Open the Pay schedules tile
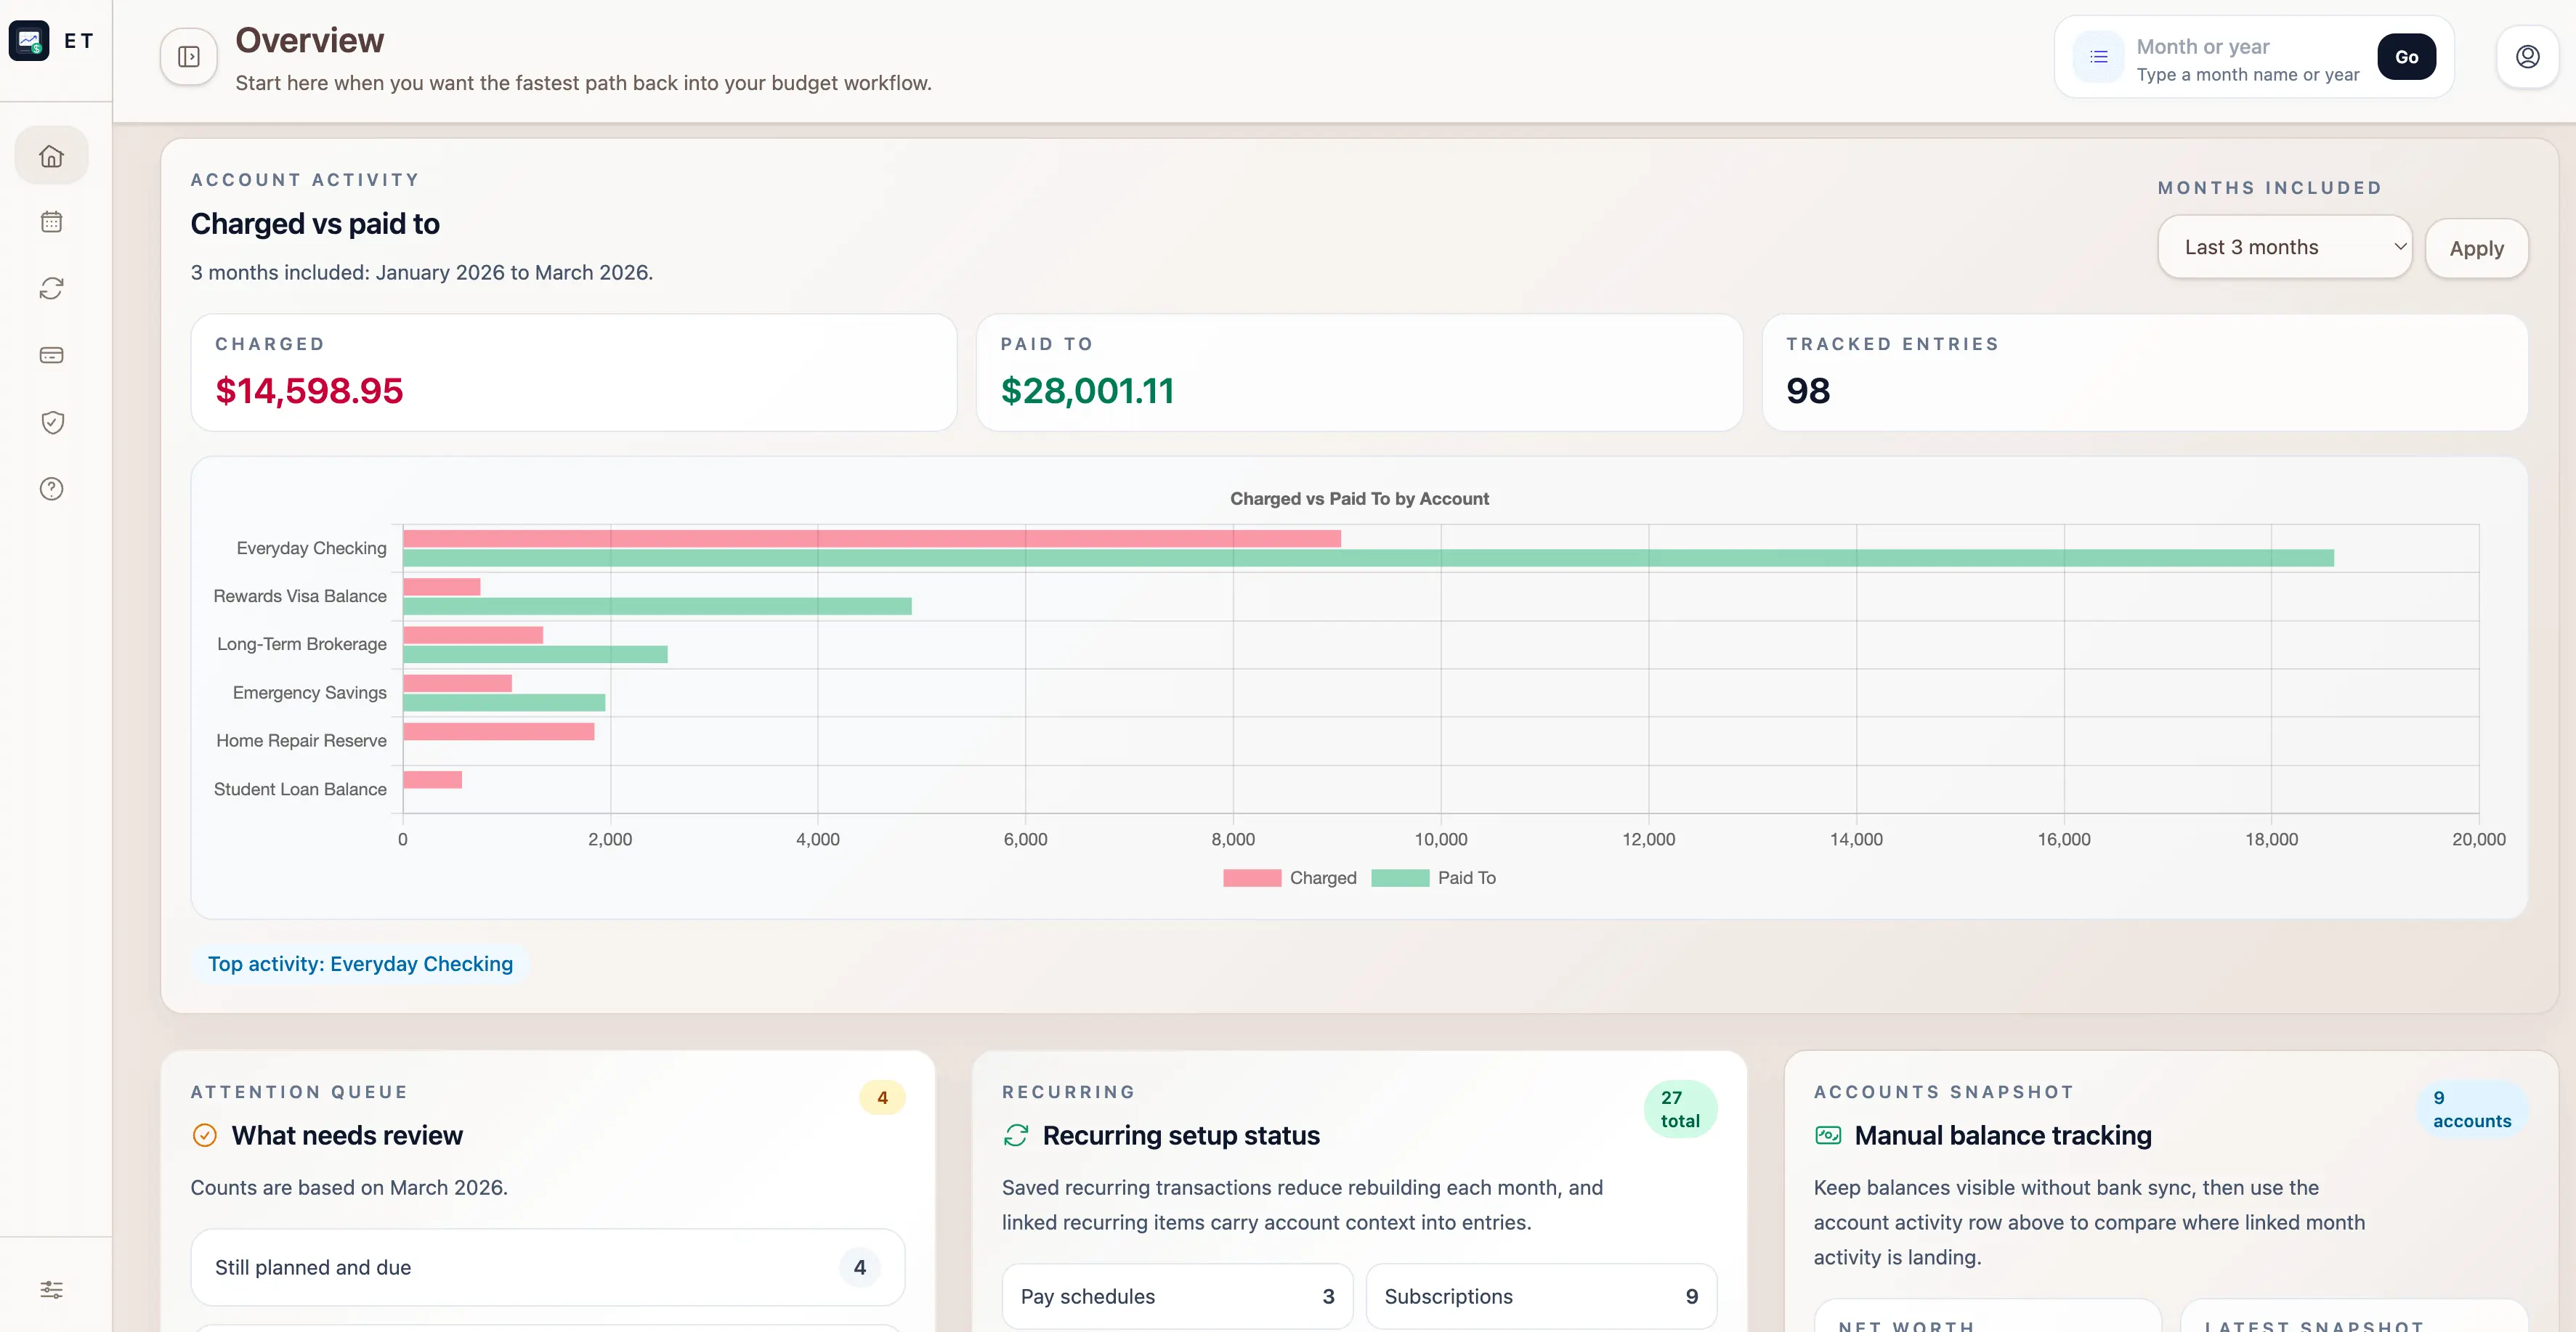The image size is (2576, 1332). coord(1176,1296)
